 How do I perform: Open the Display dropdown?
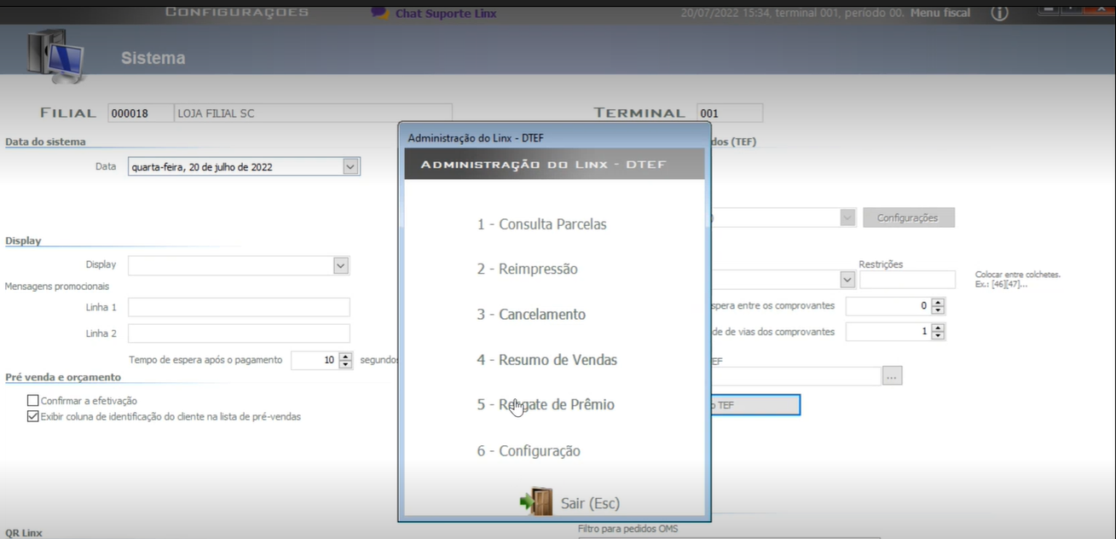coord(341,265)
